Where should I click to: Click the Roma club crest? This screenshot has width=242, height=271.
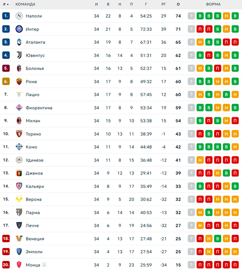(19, 81)
